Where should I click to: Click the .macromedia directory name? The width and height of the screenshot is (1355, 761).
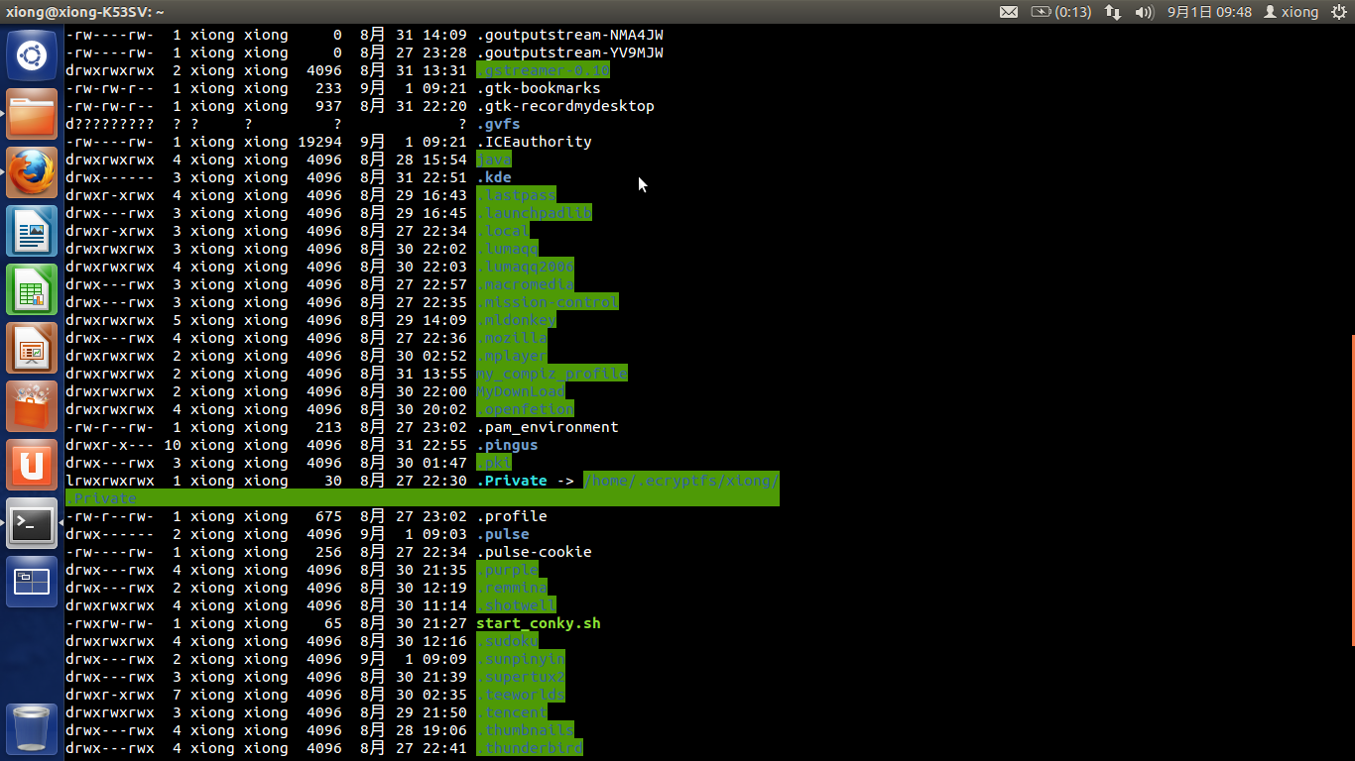[525, 284]
